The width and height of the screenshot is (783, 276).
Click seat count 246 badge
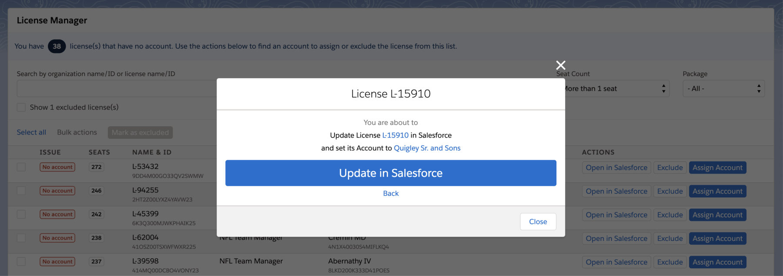[x=97, y=191]
